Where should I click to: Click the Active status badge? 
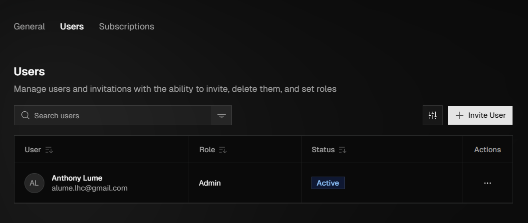pyautogui.click(x=328, y=183)
